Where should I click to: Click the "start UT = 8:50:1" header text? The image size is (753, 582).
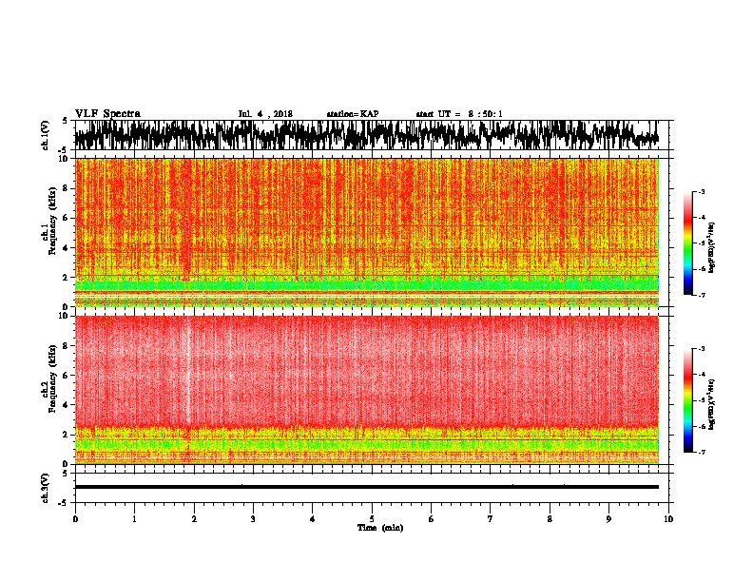[x=459, y=114]
